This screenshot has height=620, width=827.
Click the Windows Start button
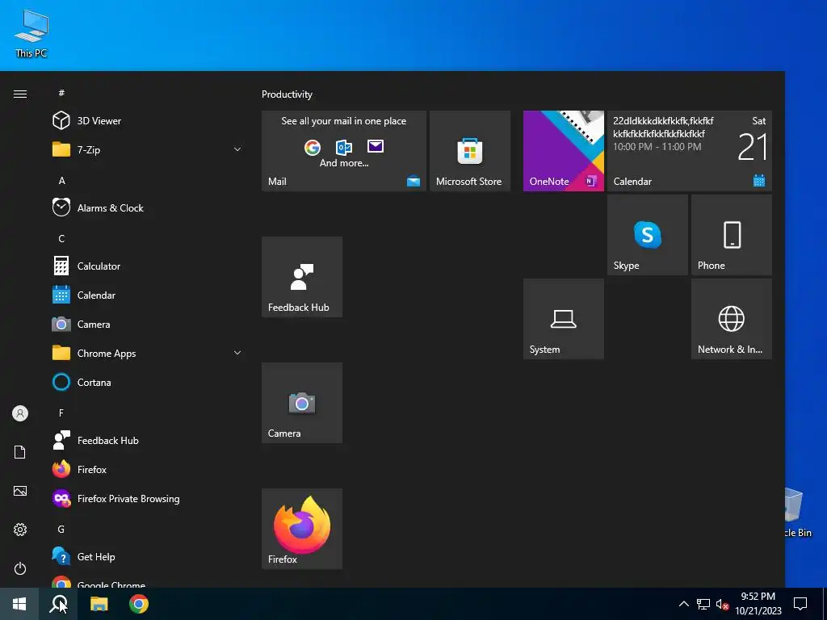(19, 604)
